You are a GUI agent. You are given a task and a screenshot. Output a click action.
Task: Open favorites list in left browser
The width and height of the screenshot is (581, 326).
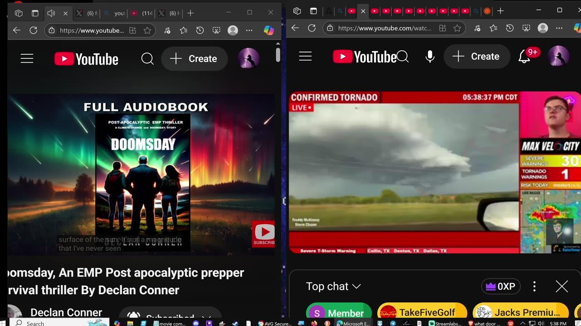click(183, 30)
